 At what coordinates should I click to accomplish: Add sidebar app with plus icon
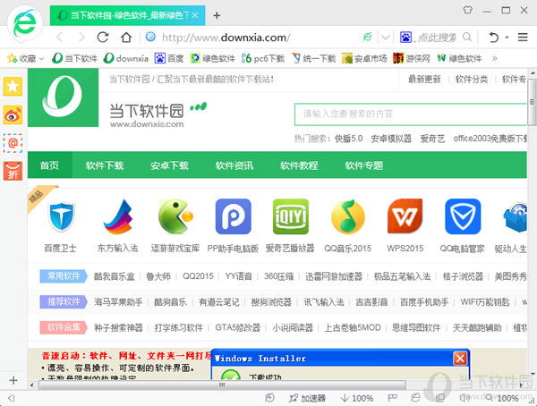pyautogui.click(x=13, y=380)
